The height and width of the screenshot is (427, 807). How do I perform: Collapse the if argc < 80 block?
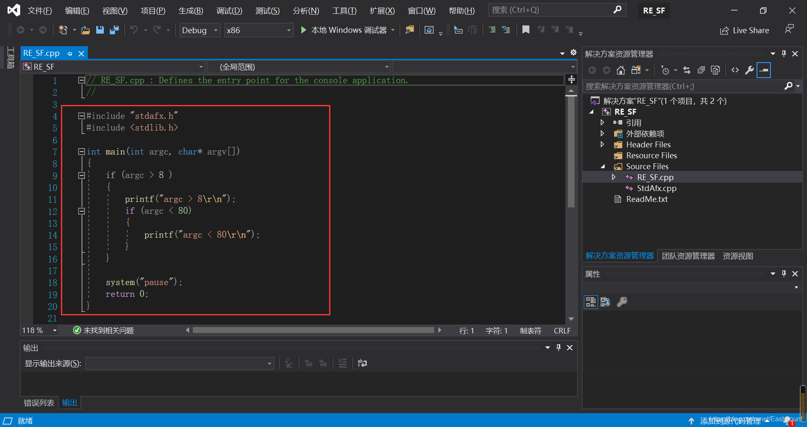tap(82, 211)
